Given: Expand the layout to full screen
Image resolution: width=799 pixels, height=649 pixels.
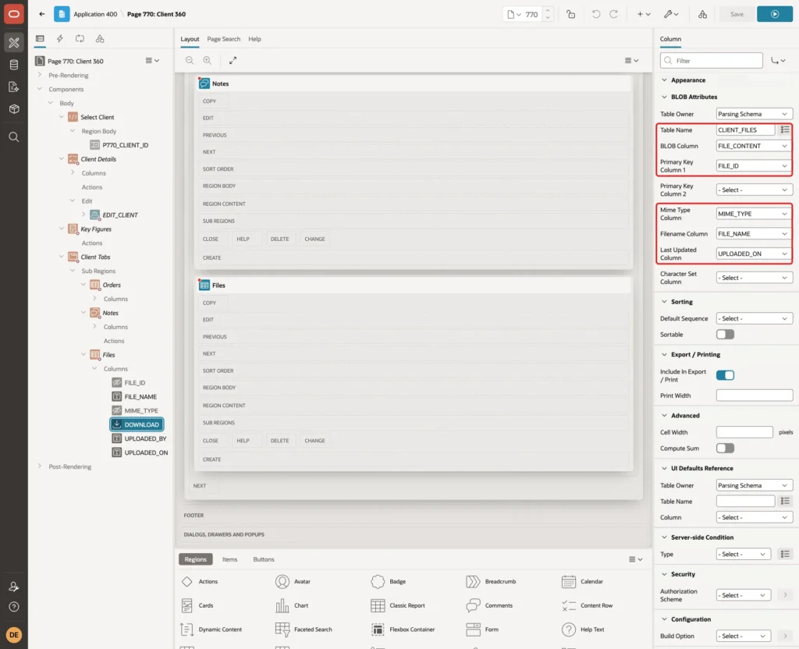Looking at the screenshot, I should pos(233,60).
